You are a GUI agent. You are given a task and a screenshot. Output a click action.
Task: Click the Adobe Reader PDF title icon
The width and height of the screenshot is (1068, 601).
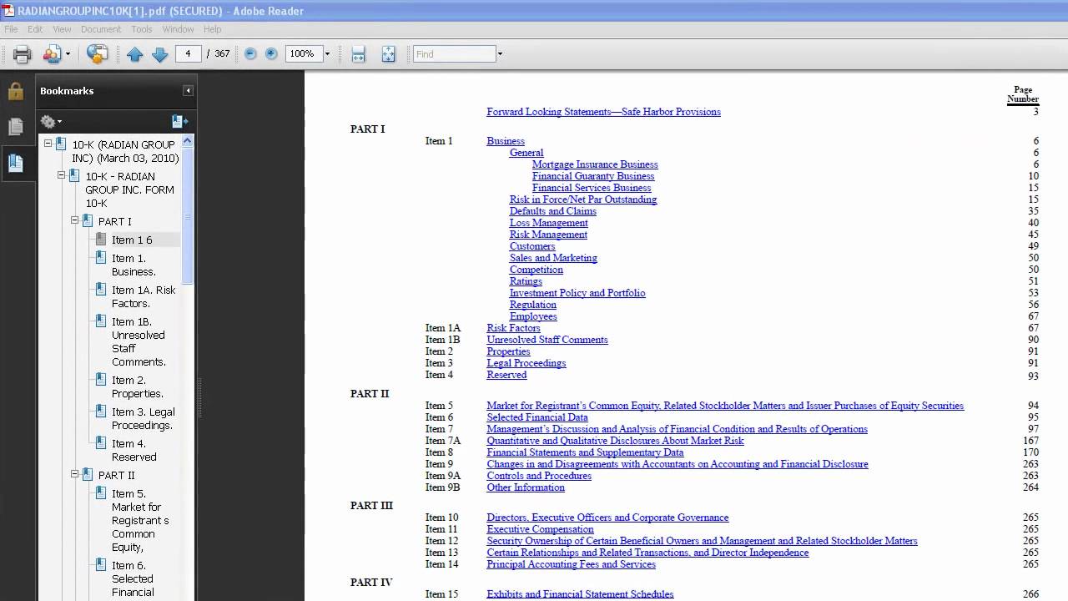click(x=8, y=11)
